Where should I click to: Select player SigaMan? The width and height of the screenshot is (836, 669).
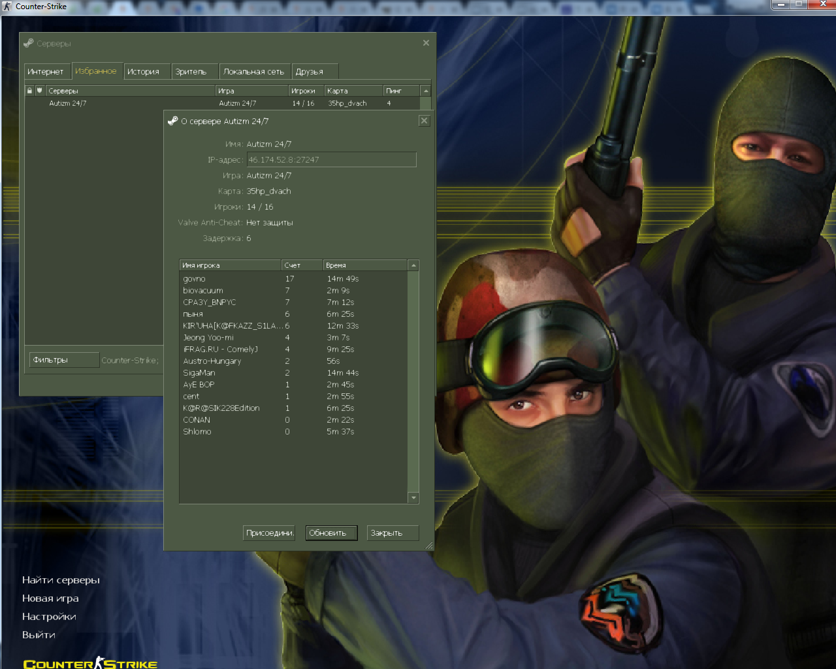coord(293,373)
